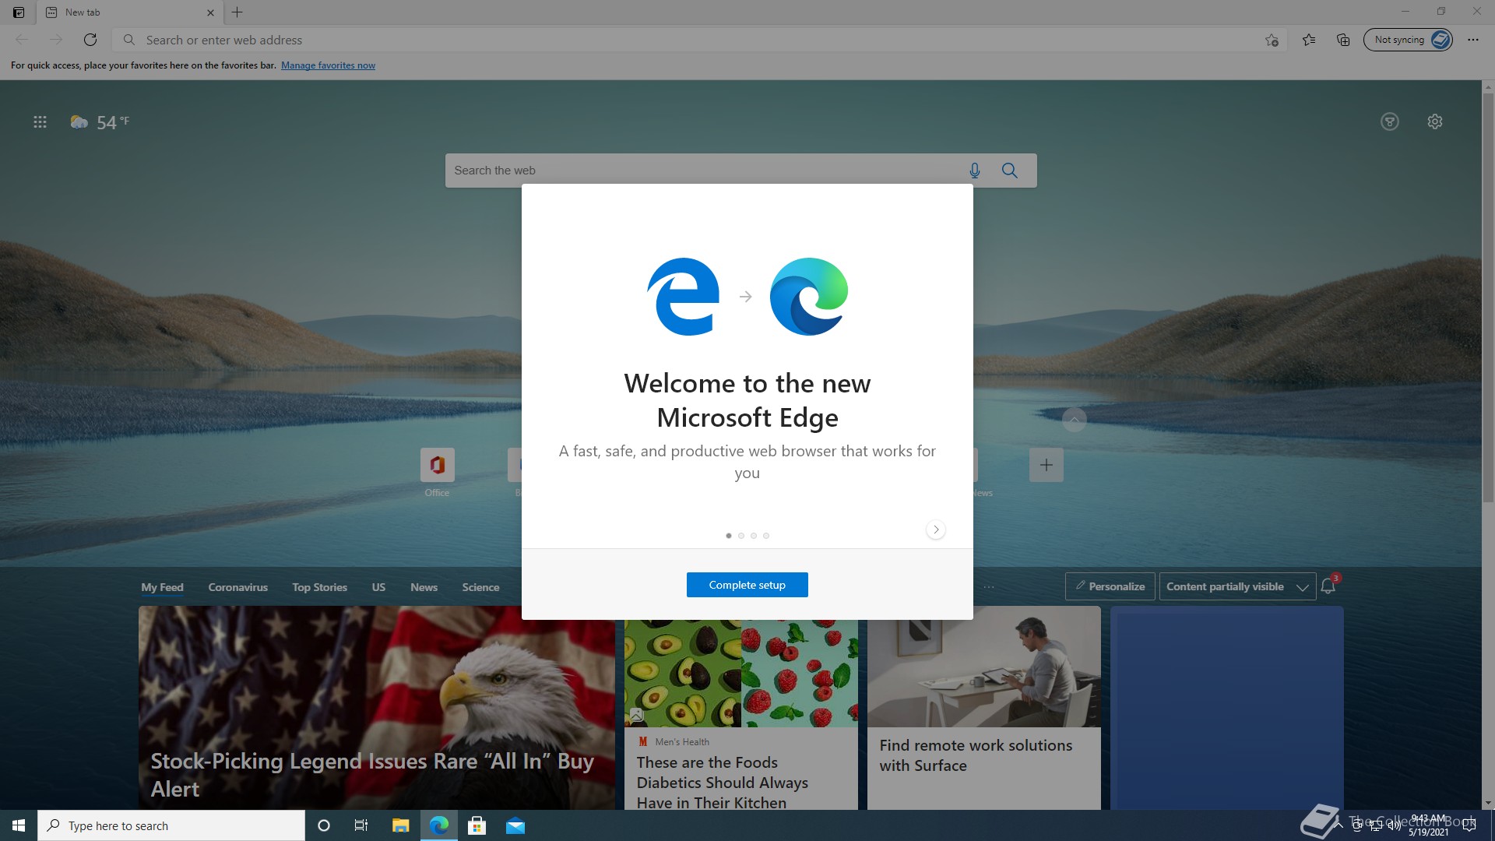Screen dimensions: 1495x841
Task: Open Task View on the taskbar
Action: (361, 825)
